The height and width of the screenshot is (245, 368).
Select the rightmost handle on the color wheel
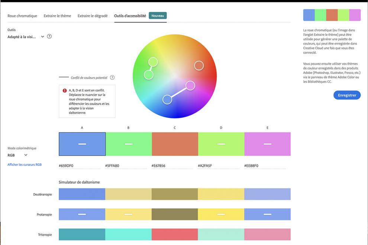(x=199, y=65)
